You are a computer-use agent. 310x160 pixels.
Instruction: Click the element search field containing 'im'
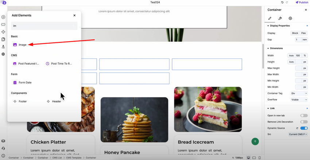(x=44, y=26)
